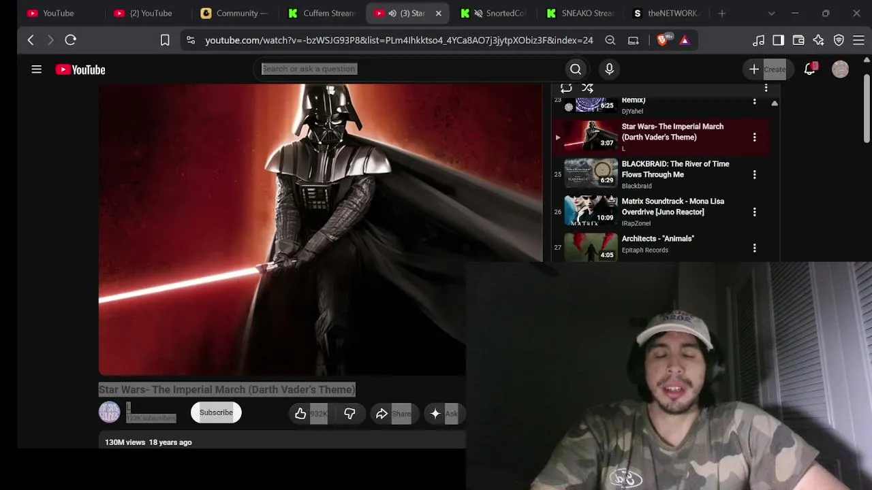Click the Create video button
Viewport: 872px width, 490px height.
click(768, 69)
